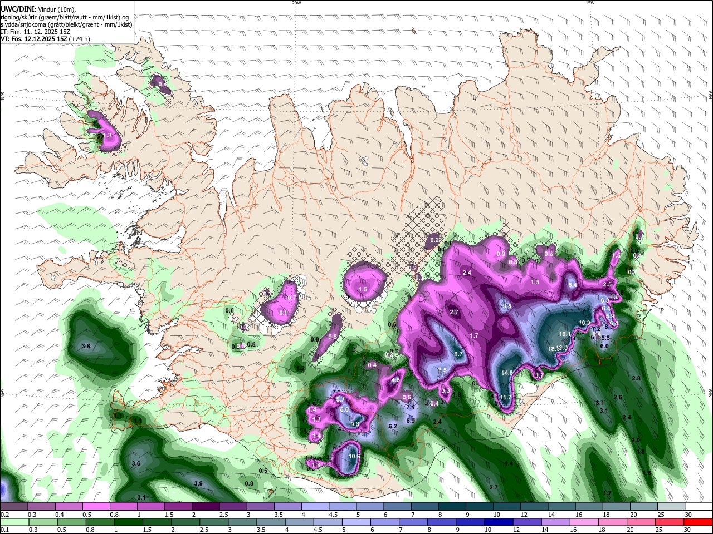This screenshot has width=713, height=534.
Task: Click the 2.6 value off the southeast coast
Action: tap(618, 398)
